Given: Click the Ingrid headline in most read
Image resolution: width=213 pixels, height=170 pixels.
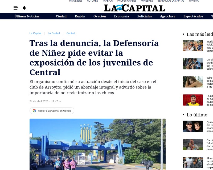Looking at the screenshot, I should click(x=210, y=46).
